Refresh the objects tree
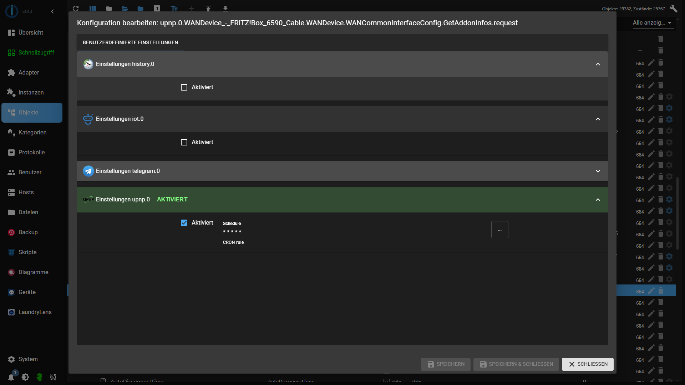The height and width of the screenshot is (385, 685). tap(76, 9)
